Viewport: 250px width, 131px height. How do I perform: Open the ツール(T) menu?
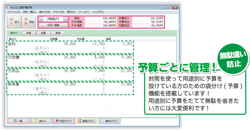(x=84, y=12)
